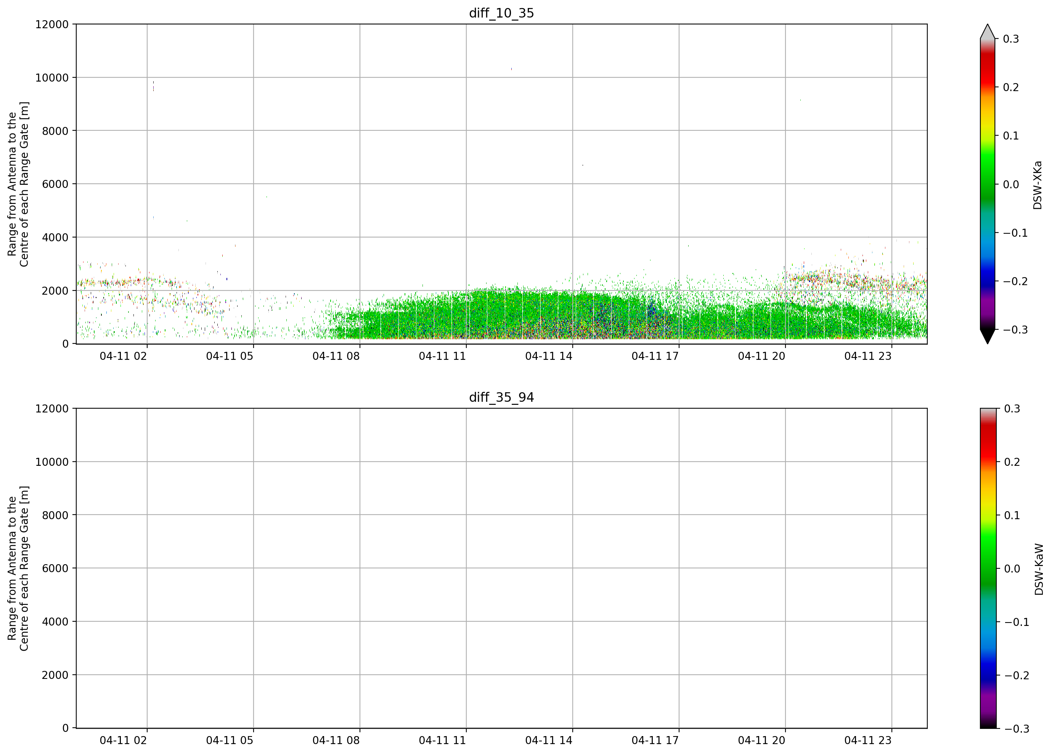Click the −0.2 tick on DSW-XKa colorbar

click(1015, 281)
